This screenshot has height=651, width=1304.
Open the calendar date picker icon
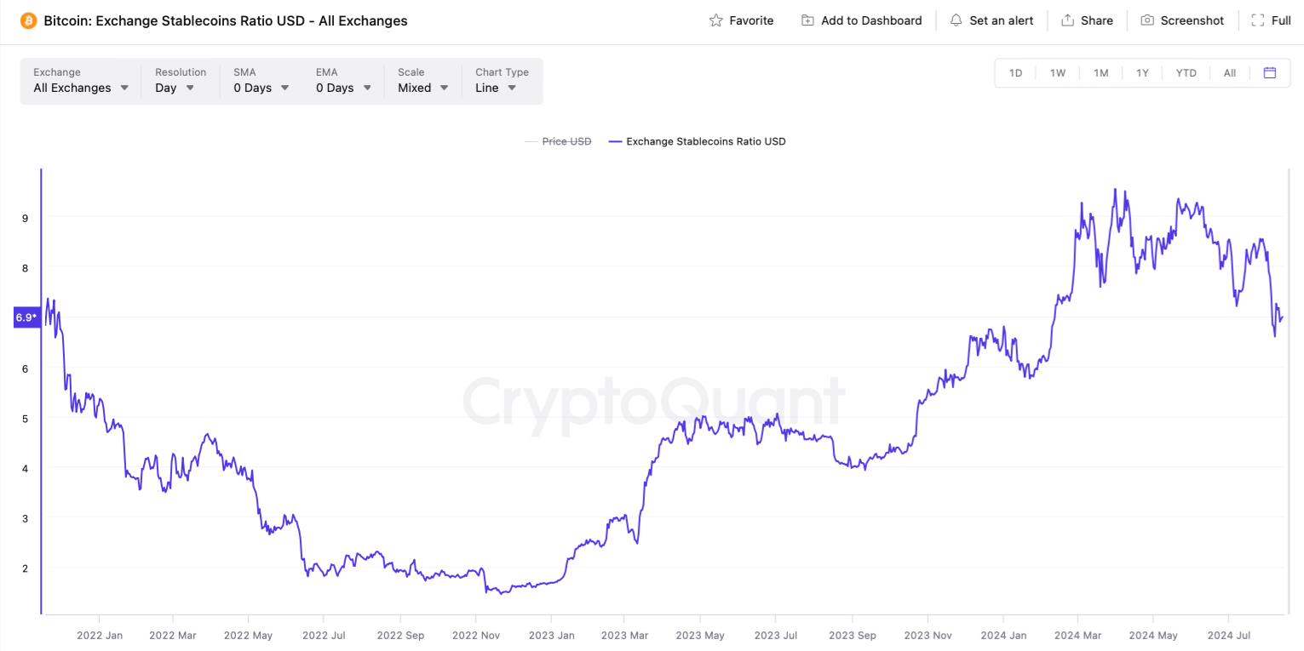pos(1270,73)
